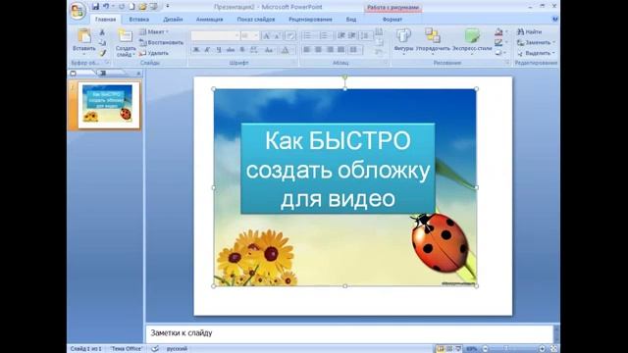
Task: Undo the last action
Action: pos(106,7)
